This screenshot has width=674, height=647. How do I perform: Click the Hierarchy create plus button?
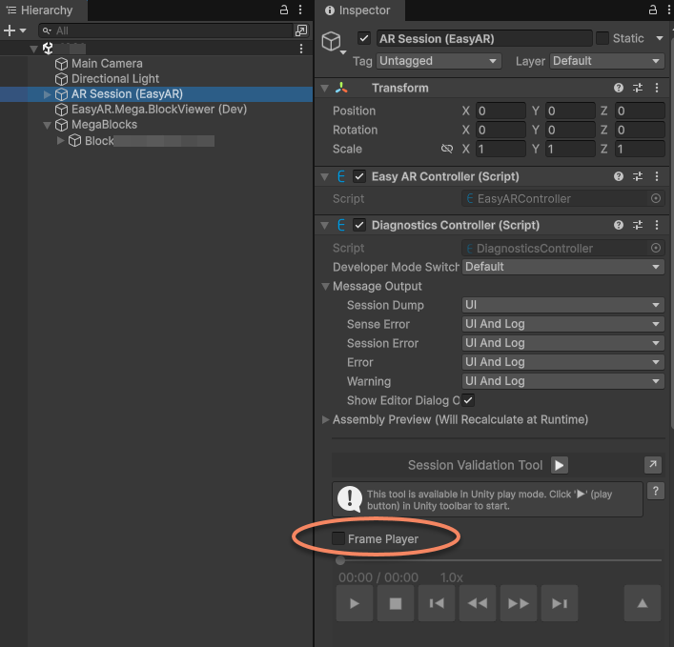(10, 30)
